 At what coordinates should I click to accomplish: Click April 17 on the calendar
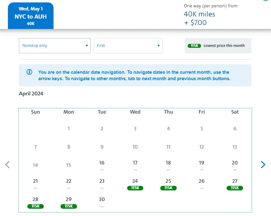coord(135,165)
